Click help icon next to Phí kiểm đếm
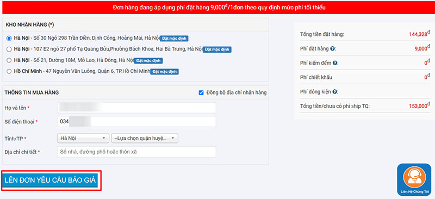The width and height of the screenshot is (435, 199). pyautogui.click(x=335, y=63)
